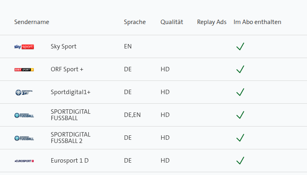Image resolution: width=307 pixels, height=175 pixels.
Task: Click the green checkmark for ORF Sport +
Action: click(x=240, y=69)
